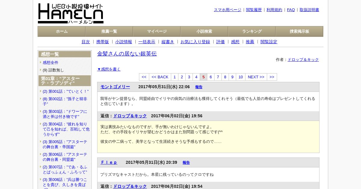
Task: Open the 第004話 chapter link
Action: [x=66, y=129]
